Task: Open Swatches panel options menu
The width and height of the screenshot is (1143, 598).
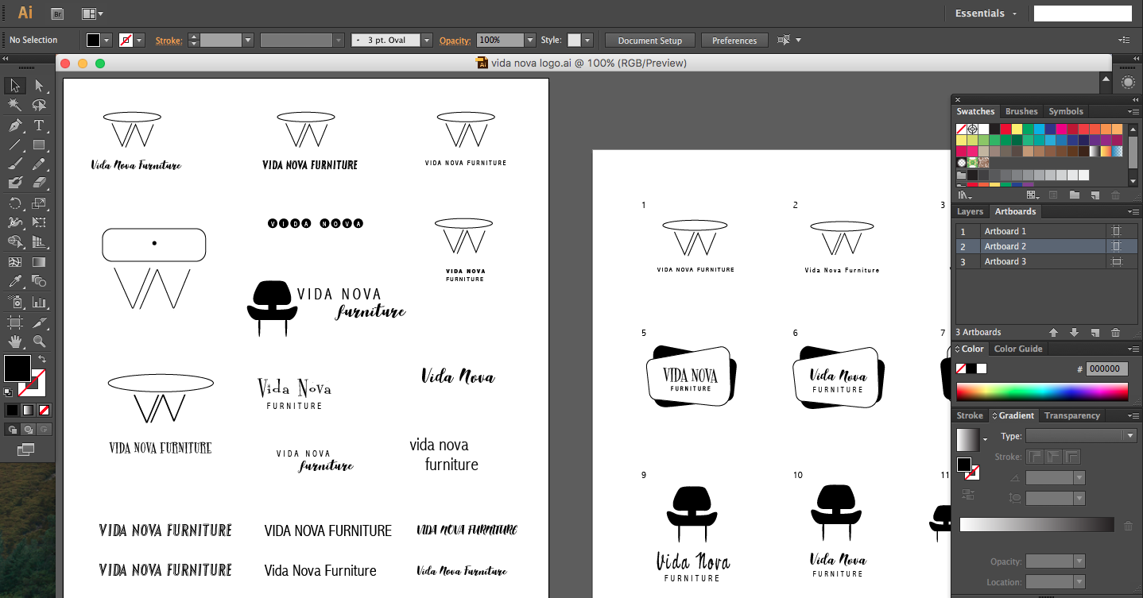Action: [x=1132, y=112]
